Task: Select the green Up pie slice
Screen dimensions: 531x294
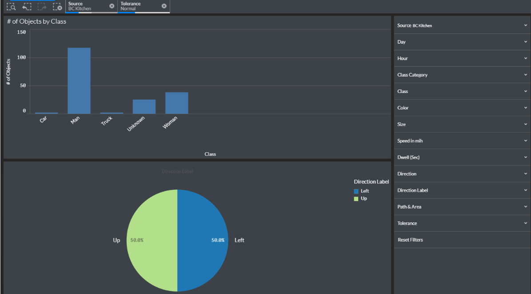Action: click(152, 240)
